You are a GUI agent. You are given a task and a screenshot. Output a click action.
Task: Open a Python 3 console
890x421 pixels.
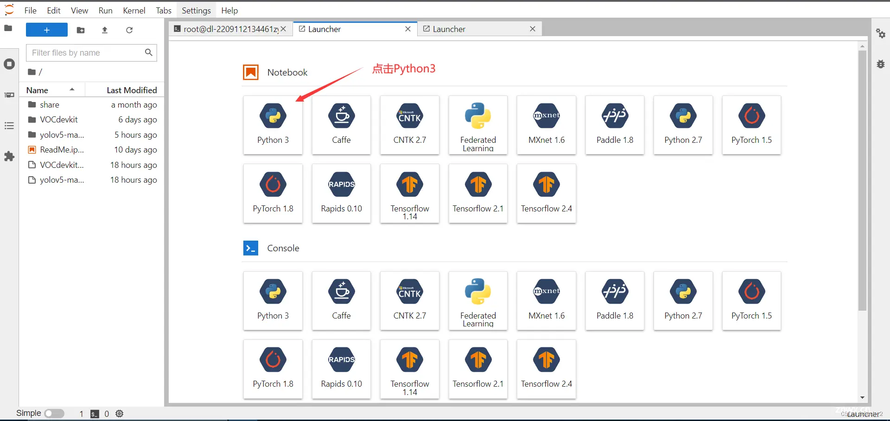[273, 301]
